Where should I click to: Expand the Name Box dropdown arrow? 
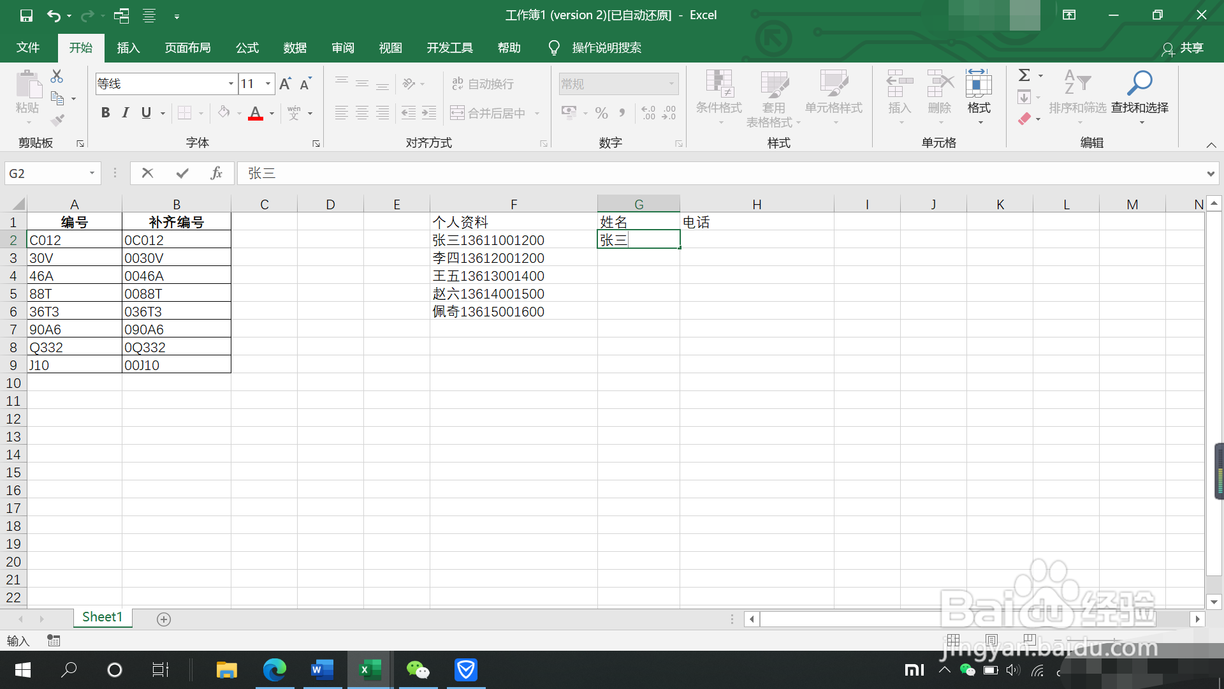coord(92,173)
